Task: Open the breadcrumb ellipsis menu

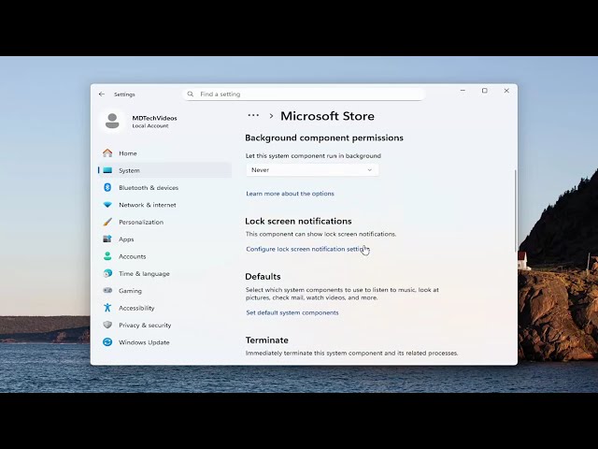Action: tap(253, 115)
